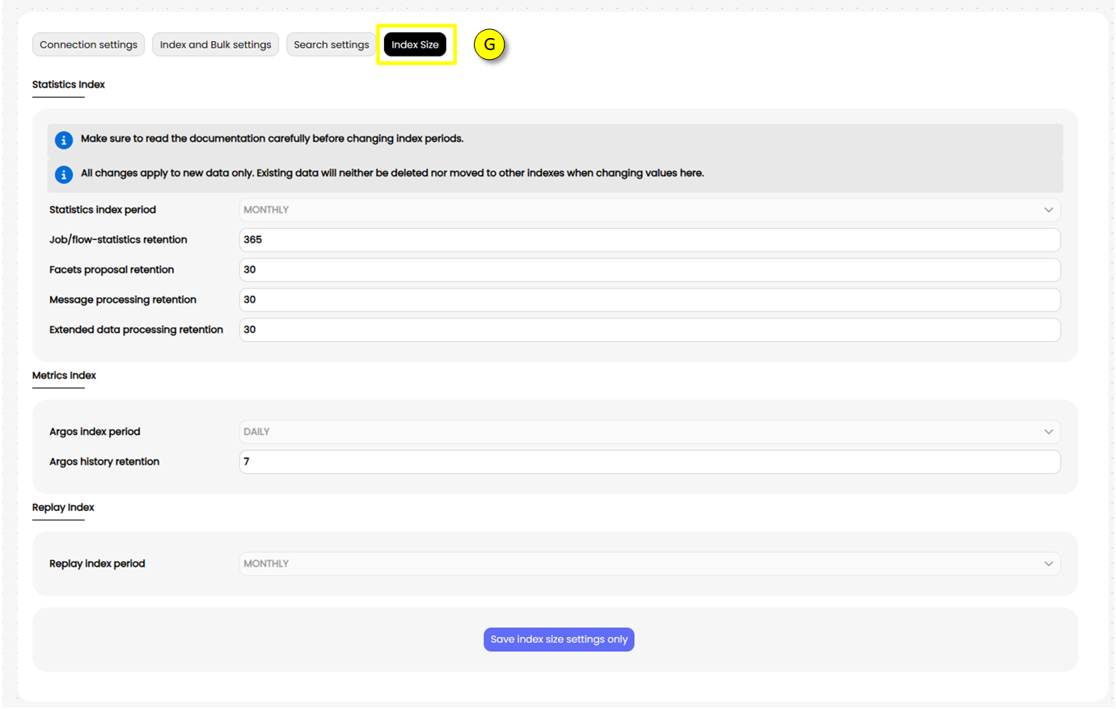
Task: Go to the Search settings tab
Action: point(331,44)
